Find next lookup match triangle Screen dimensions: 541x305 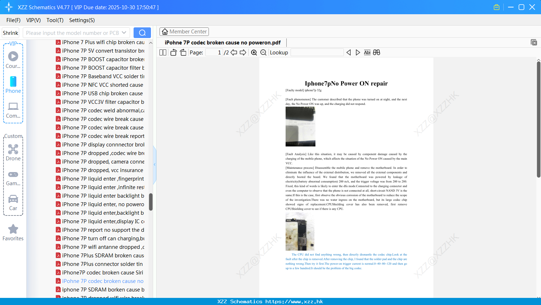358,53
